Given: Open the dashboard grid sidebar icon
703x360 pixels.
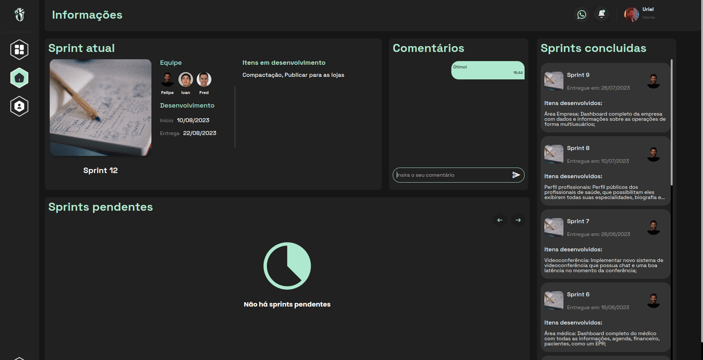Looking at the screenshot, I should [x=19, y=49].
